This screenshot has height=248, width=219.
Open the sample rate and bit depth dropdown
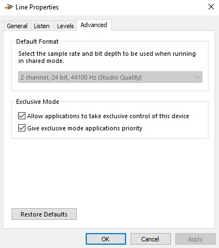click(x=110, y=77)
